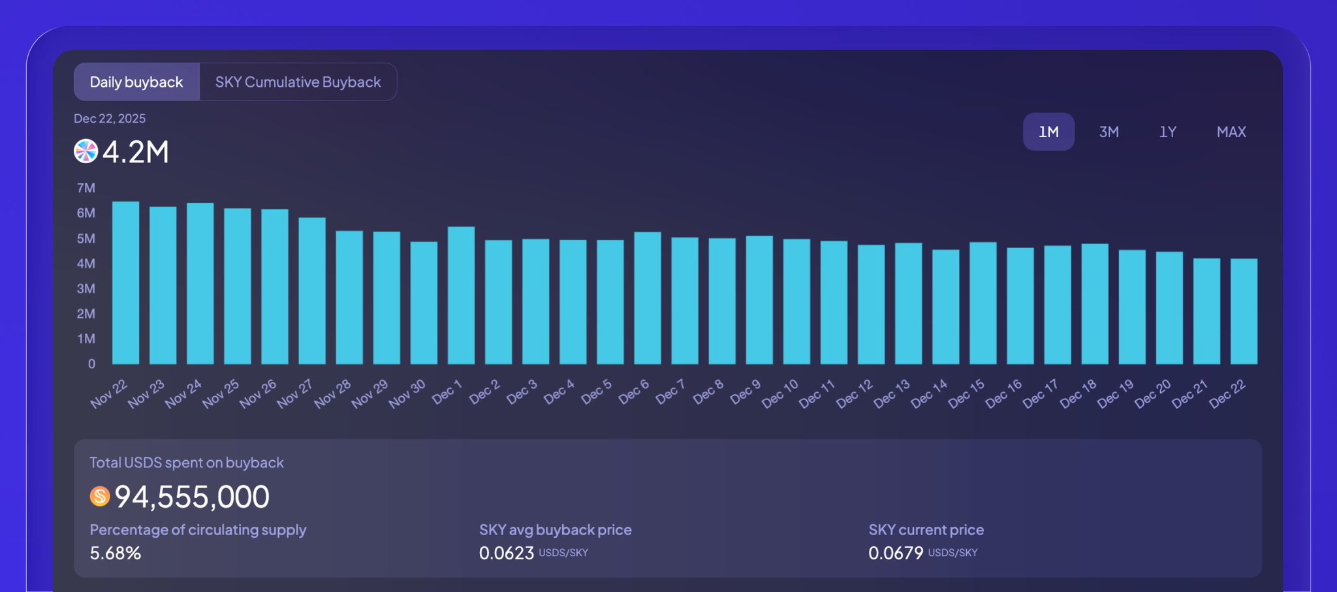Screen dimensions: 1337x592
Task: Click the "5.68%" value
Action: tap(116, 553)
